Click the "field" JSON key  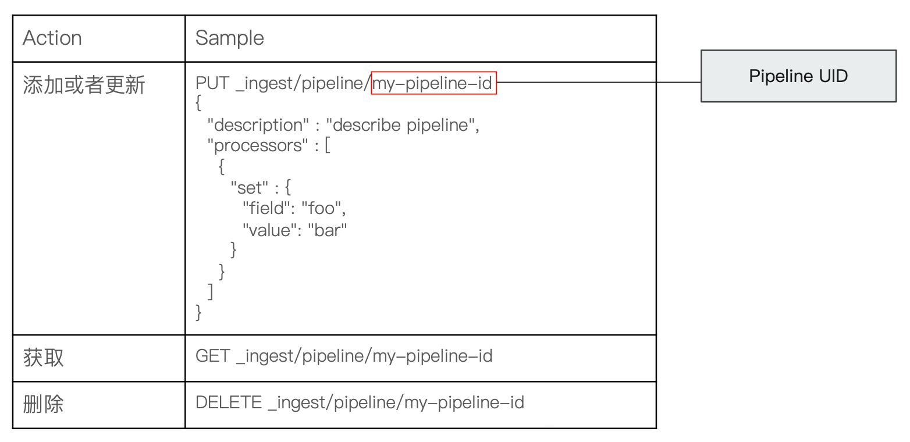pyautogui.click(x=268, y=209)
